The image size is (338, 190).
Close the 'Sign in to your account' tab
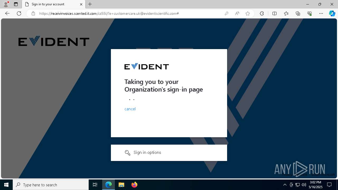click(81, 4)
